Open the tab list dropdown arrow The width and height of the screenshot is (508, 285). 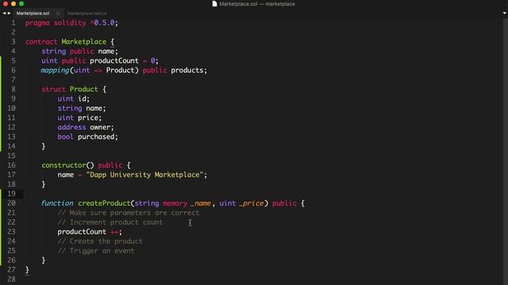click(x=505, y=13)
